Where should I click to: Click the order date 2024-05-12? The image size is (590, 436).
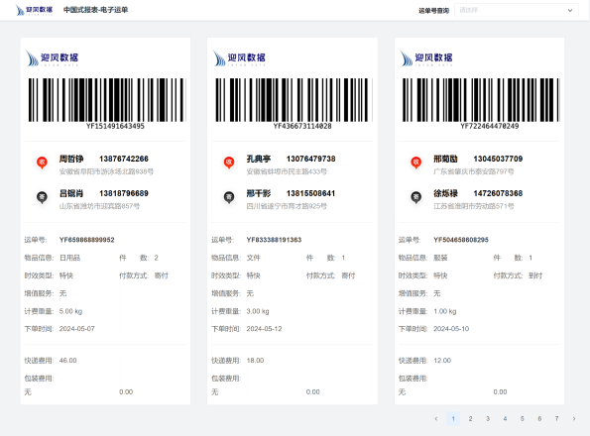pos(264,329)
